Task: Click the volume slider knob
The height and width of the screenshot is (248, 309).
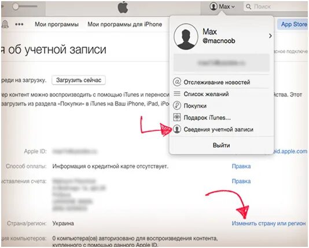Action: coord(16,6)
